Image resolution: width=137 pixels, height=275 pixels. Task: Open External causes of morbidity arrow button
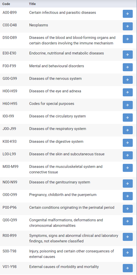pos(127,268)
